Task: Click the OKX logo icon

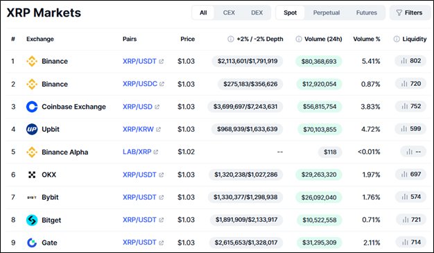Action: pyautogui.click(x=32, y=175)
